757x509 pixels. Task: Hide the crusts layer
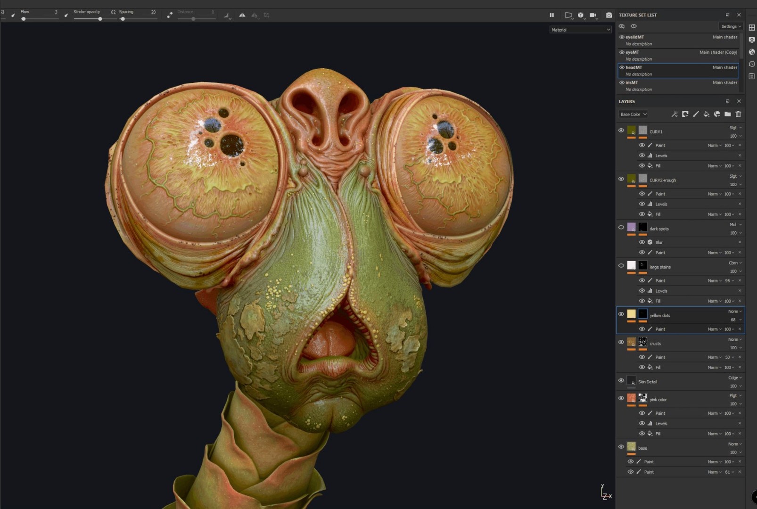pyautogui.click(x=621, y=341)
